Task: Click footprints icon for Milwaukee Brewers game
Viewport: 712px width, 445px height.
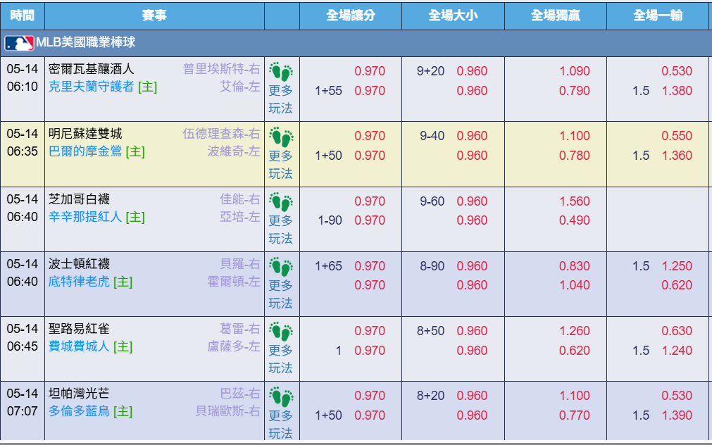Action: tap(280, 71)
